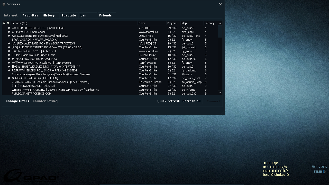Click the grenade icon in Servers title bar
The width and height of the screenshot is (329, 185).
(x=4, y=4)
